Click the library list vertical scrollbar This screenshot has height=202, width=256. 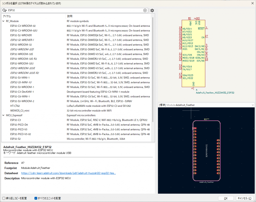(153, 69)
